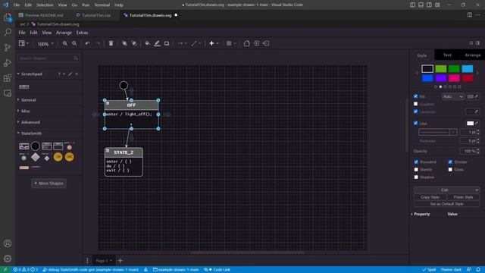The image size is (485, 273).
Task: Pick the first StateSmith state-machine shape
Action: (x=23, y=146)
